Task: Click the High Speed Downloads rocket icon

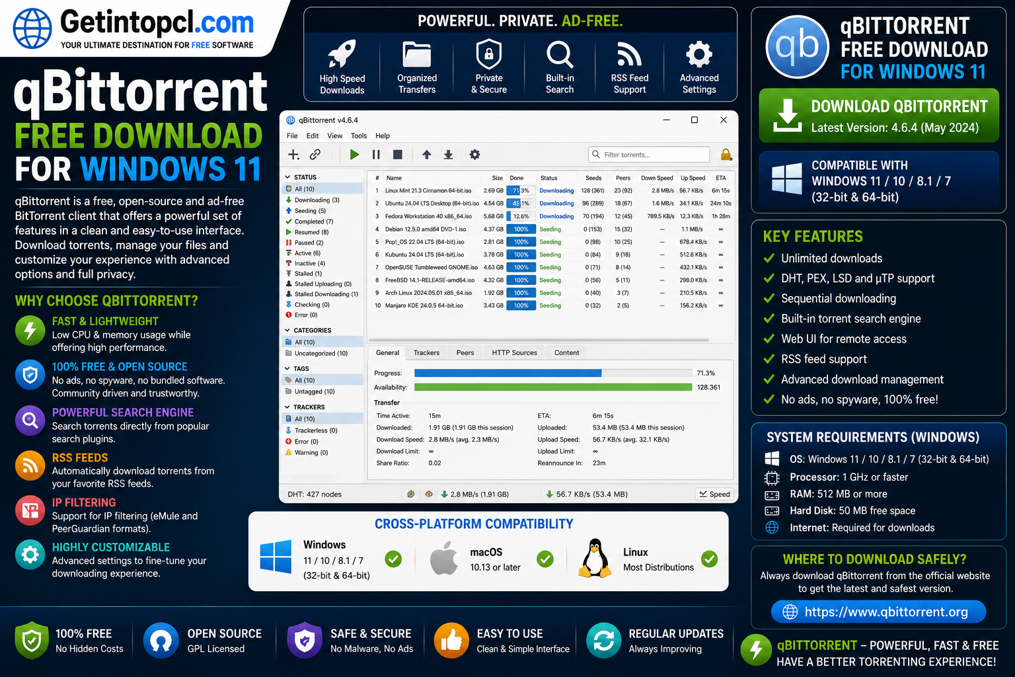Action: click(342, 54)
